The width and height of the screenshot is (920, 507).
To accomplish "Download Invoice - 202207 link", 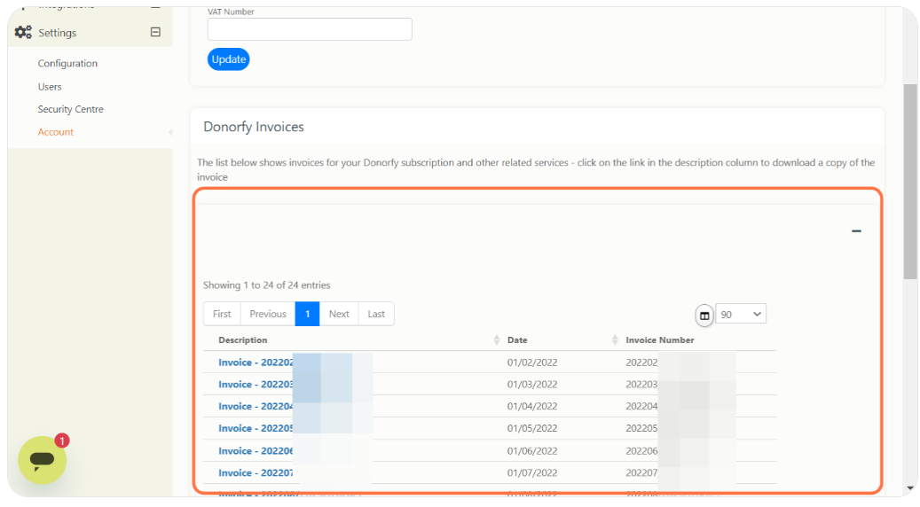I will coord(256,473).
